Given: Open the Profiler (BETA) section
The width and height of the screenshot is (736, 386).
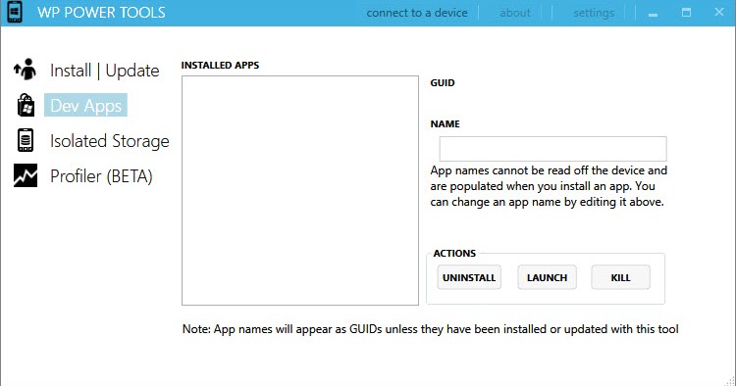Looking at the screenshot, I should pos(101,176).
